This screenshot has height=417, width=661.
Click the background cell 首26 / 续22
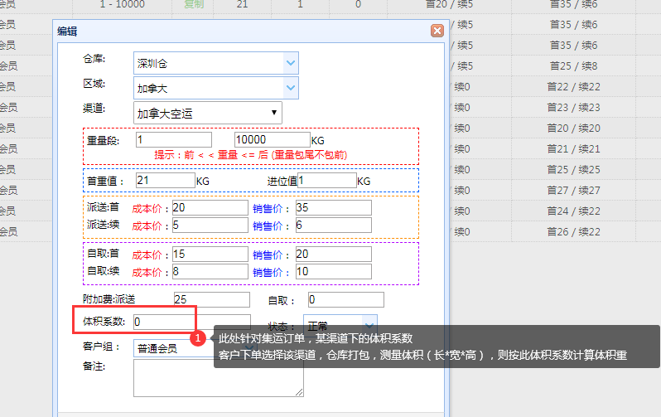tap(573, 231)
